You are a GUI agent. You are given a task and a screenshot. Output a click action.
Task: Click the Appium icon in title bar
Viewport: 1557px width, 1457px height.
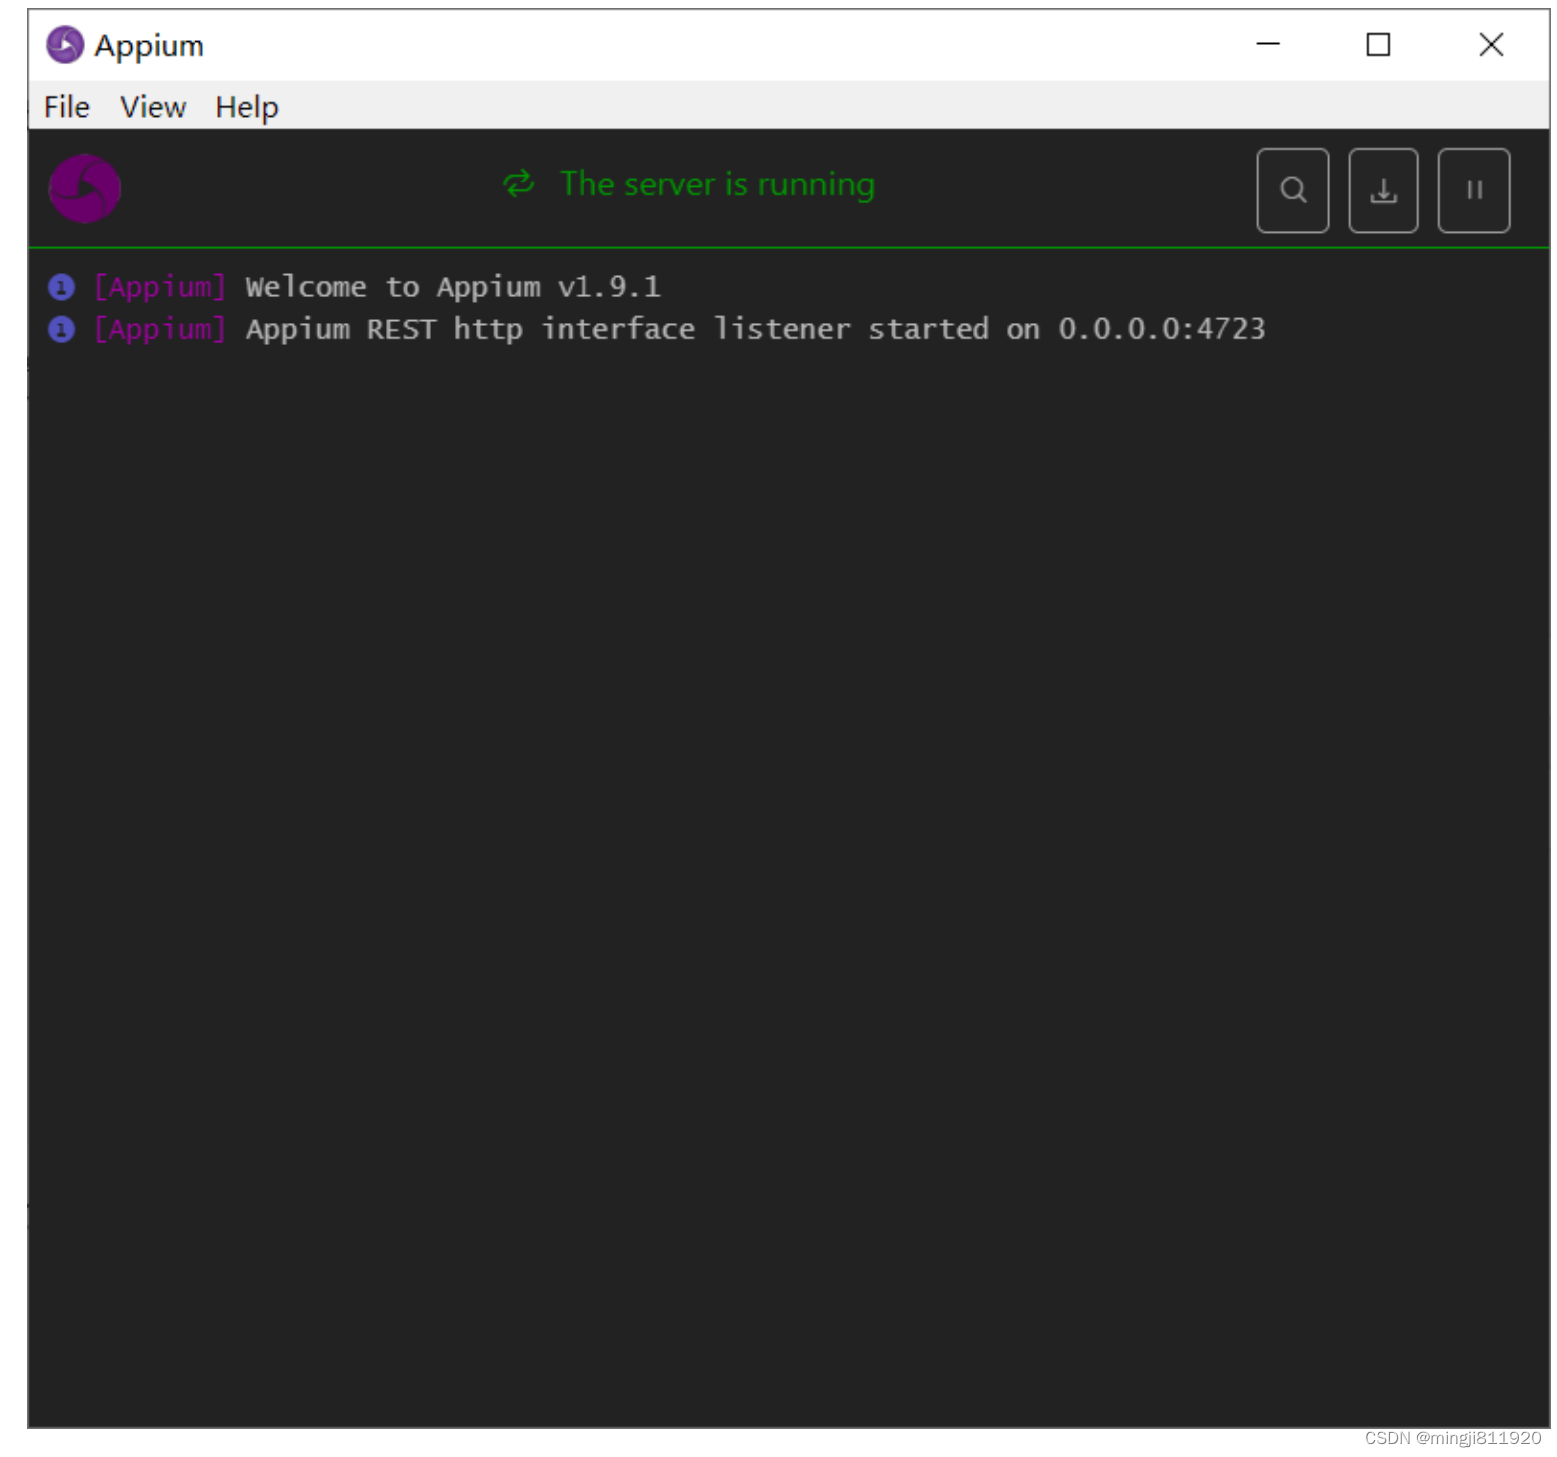[x=65, y=45]
